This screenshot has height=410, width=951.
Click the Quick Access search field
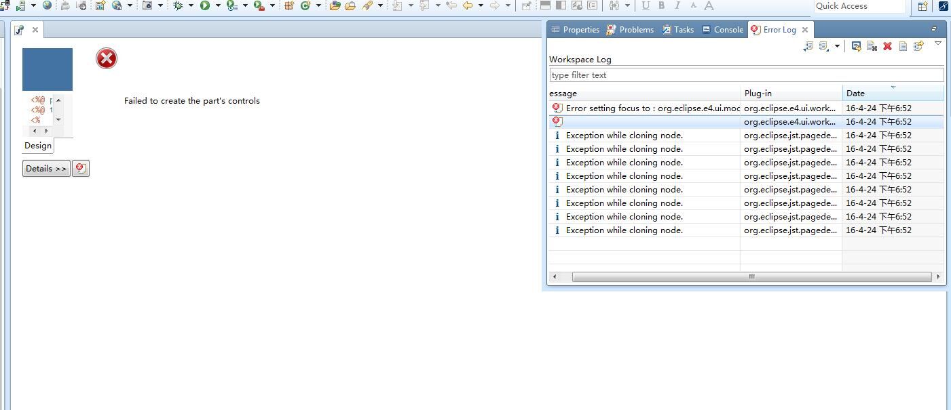point(859,6)
